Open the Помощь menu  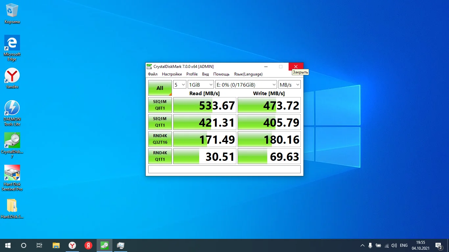coord(221,74)
